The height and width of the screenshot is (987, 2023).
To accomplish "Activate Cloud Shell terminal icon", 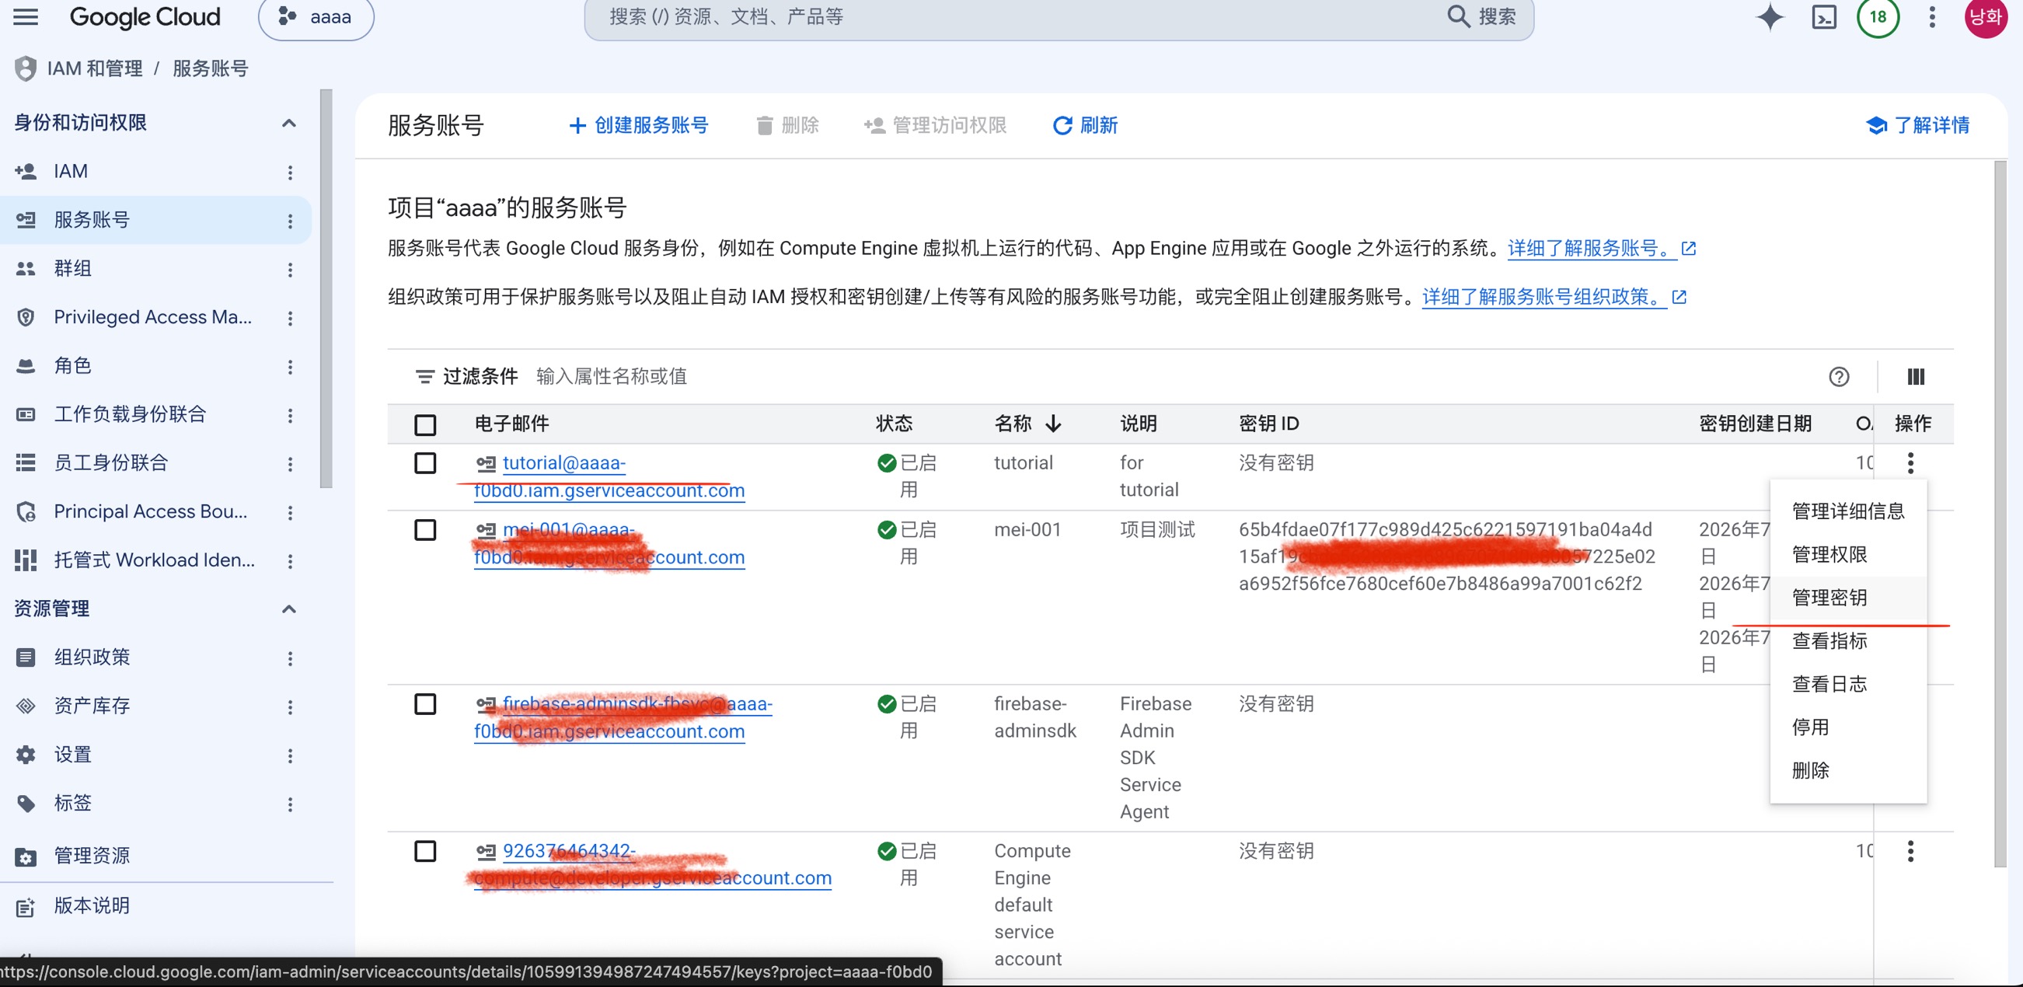I will click(x=1823, y=16).
